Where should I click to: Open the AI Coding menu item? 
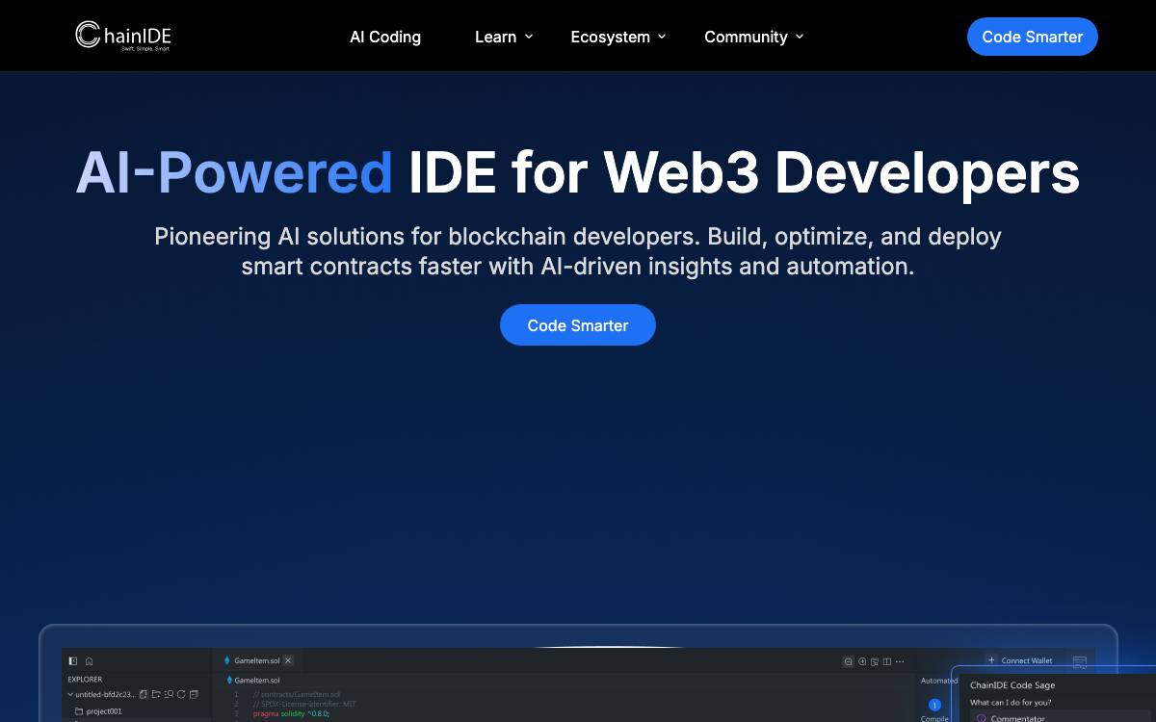click(x=385, y=37)
